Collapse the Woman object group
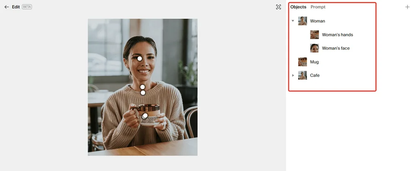414x171 pixels. pyautogui.click(x=293, y=21)
